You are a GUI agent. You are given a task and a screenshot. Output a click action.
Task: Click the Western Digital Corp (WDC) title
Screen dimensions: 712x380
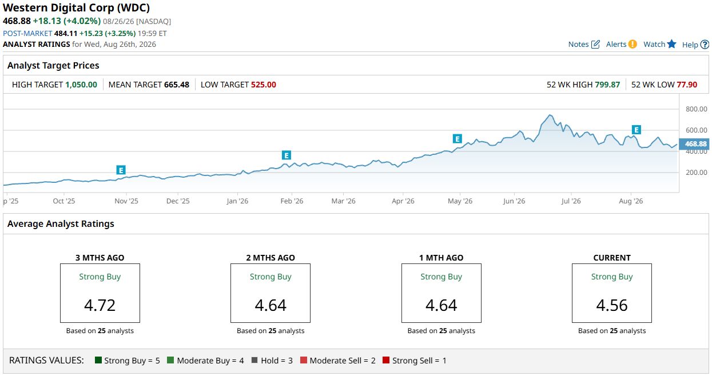77,9
